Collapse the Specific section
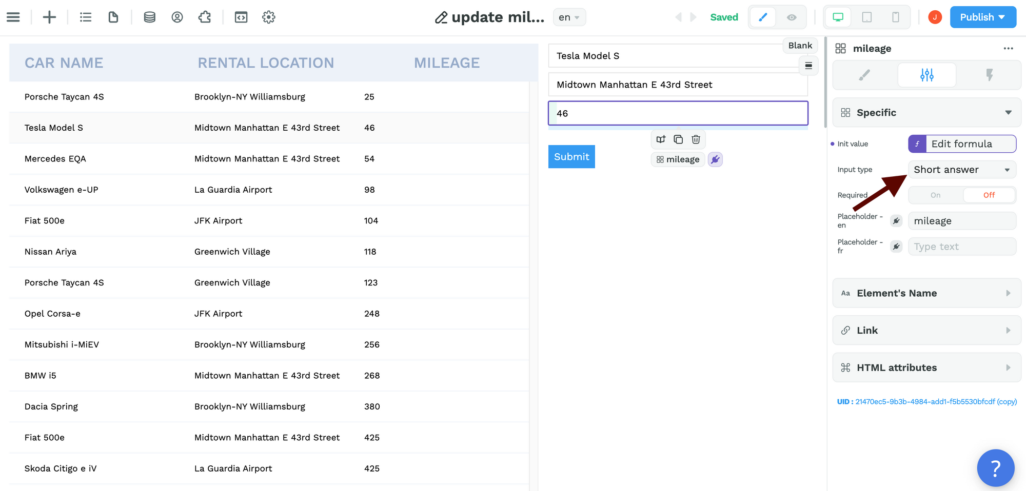1026x491 pixels. [x=926, y=112]
